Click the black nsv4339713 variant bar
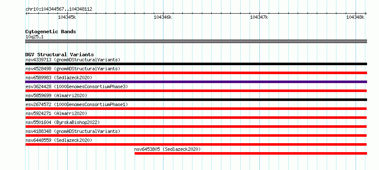Viewport: 379px width, 170px height. pyautogui.click(x=196, y=64)
